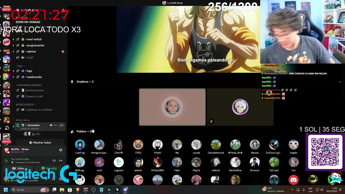Open Wa's audience avatar
The width and height of the screenshot is (345, 194).
point(177,145)
